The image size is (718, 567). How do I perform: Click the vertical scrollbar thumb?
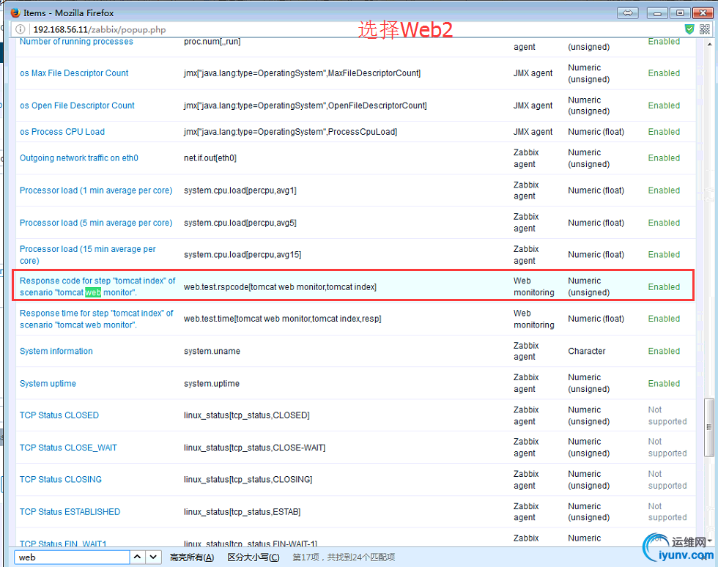pyautogui.click(x=709, y=427)
